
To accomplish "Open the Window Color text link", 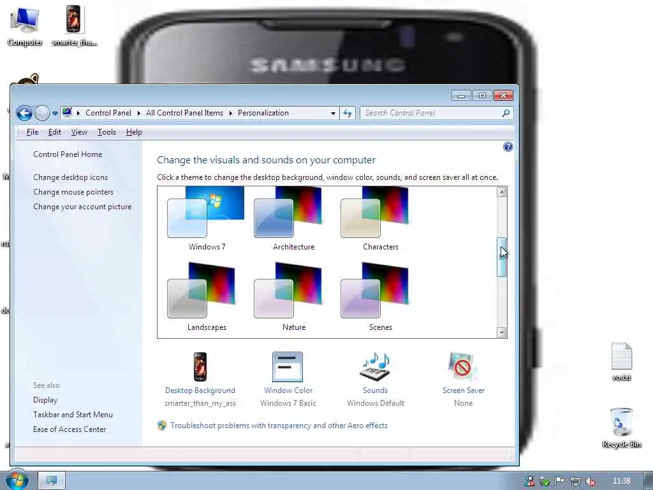I will 288,390.
